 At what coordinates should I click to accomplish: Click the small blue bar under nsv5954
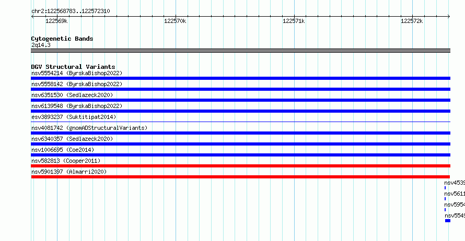(445, 210)
